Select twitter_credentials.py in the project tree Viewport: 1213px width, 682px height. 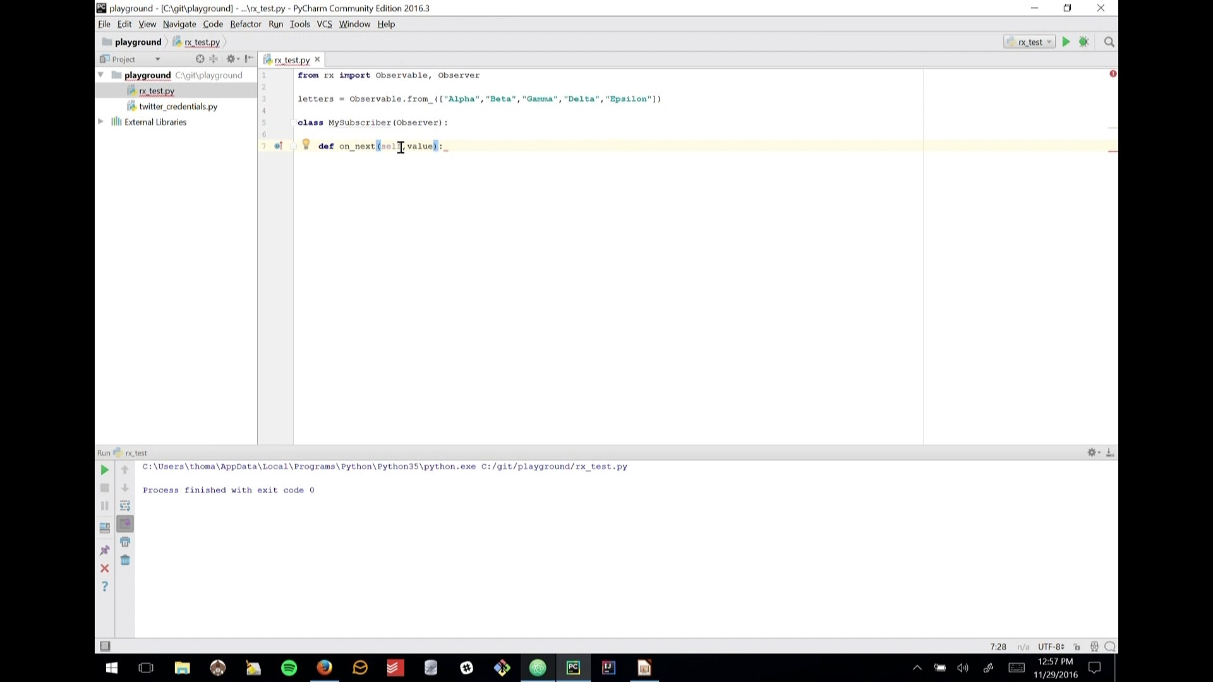tap(178, 106)
